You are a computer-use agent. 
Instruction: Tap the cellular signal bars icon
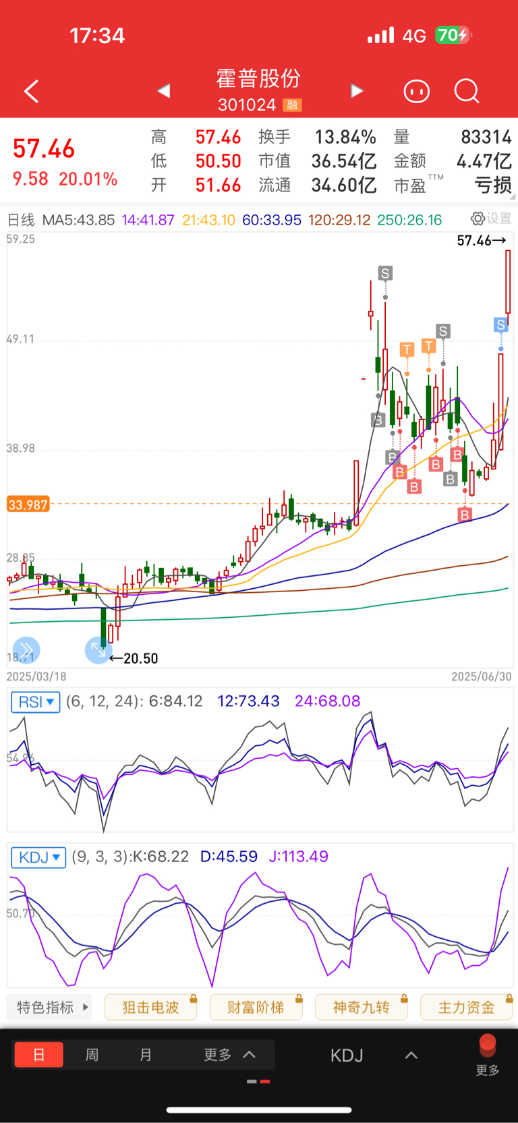coord(380,36)
